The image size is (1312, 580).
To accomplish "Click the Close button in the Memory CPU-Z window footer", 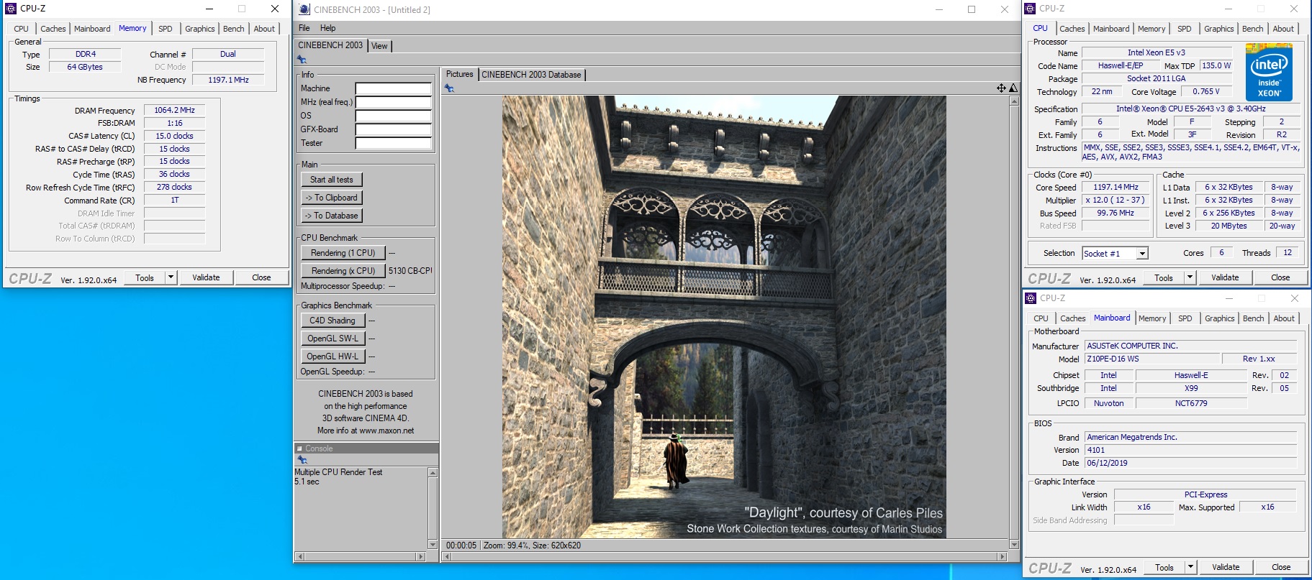I will tap(261, 277).
